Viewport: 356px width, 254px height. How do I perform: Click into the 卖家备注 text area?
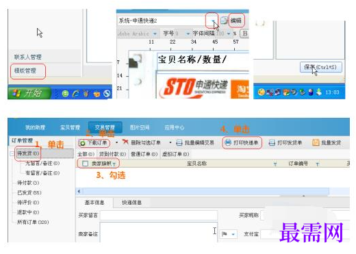[158, 232]
